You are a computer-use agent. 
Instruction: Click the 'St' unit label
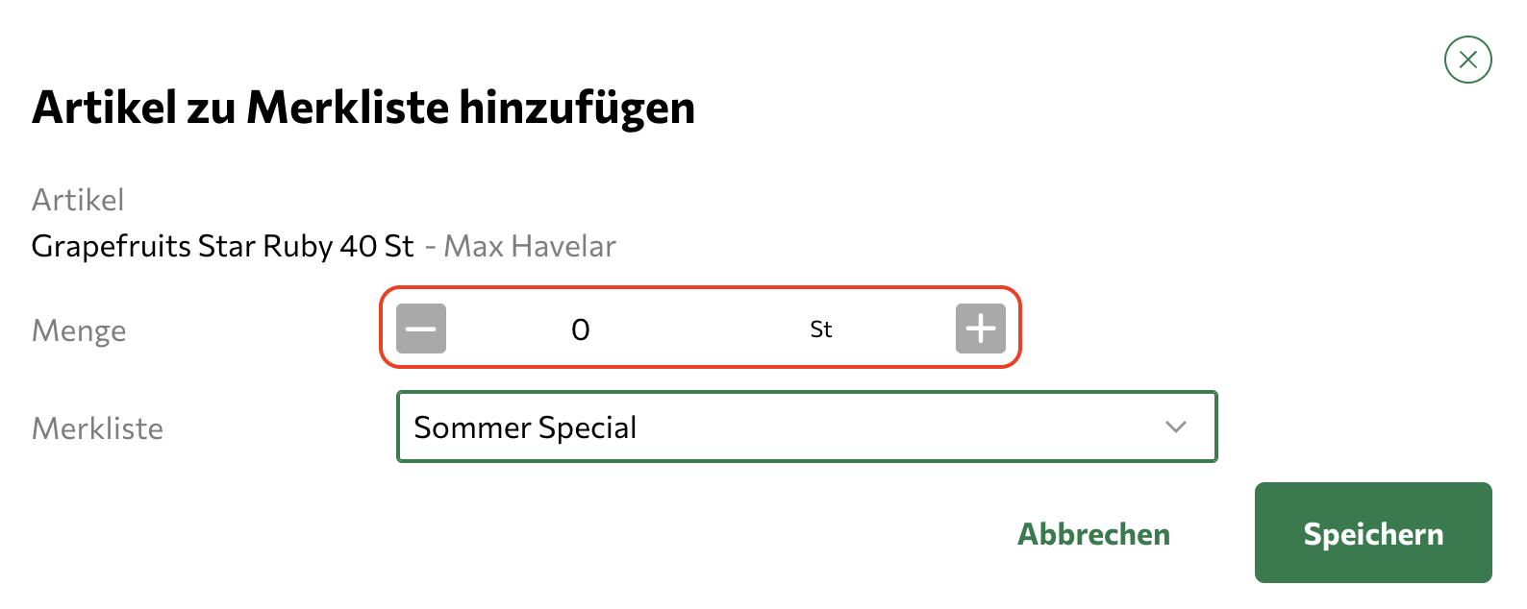820,329
